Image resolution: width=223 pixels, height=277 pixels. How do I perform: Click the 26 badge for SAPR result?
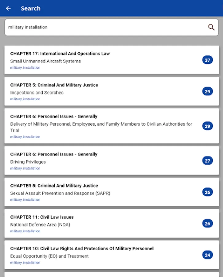[x=207, y=192]
